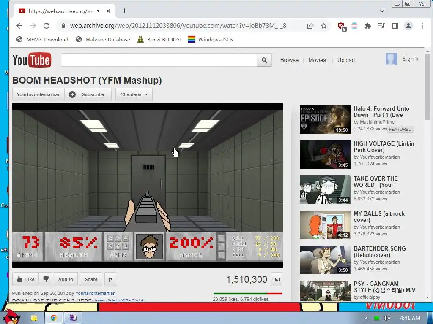Open the media controls toolbar icon

tap(381, 26)
